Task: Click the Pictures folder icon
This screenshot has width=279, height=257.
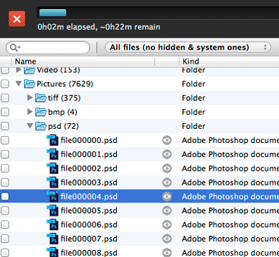Action: coord(30,84)
